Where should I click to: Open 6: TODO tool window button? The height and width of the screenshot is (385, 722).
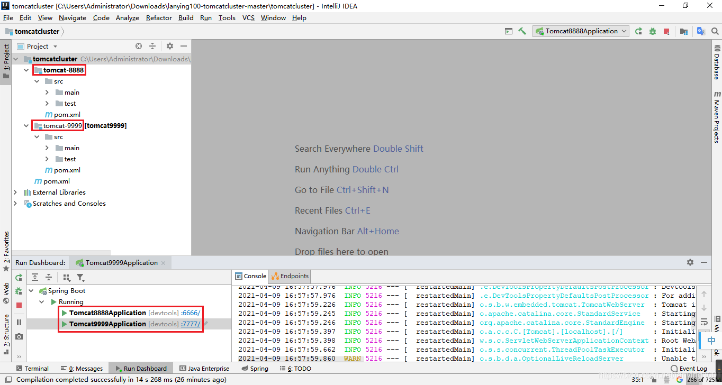(x=295, y=369)
